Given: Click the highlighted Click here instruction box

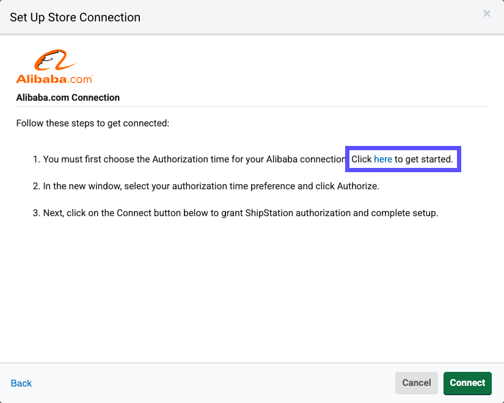Looking at the screenshot, I should (x=403, y=159).
